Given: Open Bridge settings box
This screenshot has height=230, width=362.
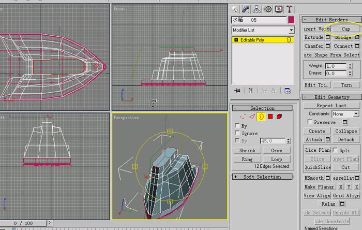Looking at the screenshot, I should coord(357,37).
